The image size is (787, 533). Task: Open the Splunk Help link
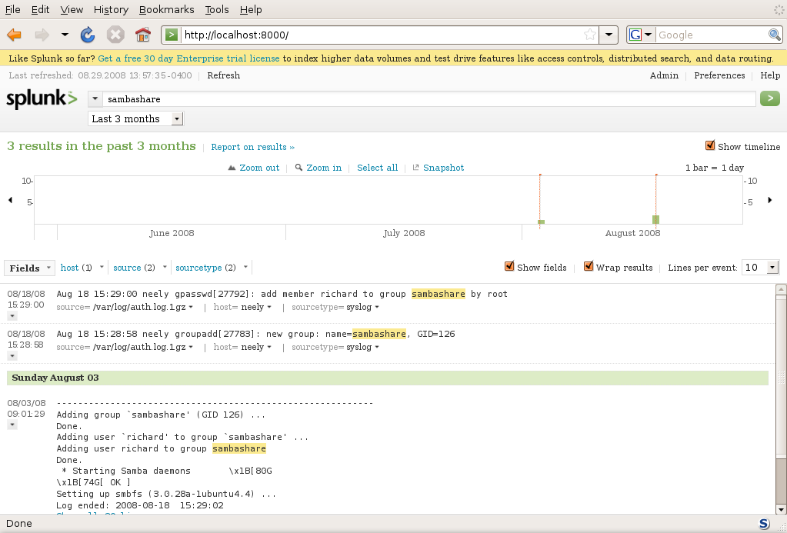[x=770, y=75]
